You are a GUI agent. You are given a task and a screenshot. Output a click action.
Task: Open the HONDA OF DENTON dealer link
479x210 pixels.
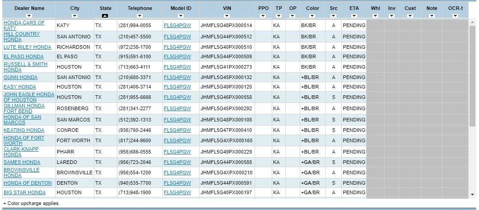point(28,183)
